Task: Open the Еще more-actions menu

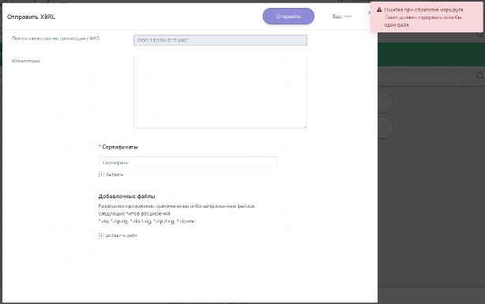Action: [x=342, y=17]
